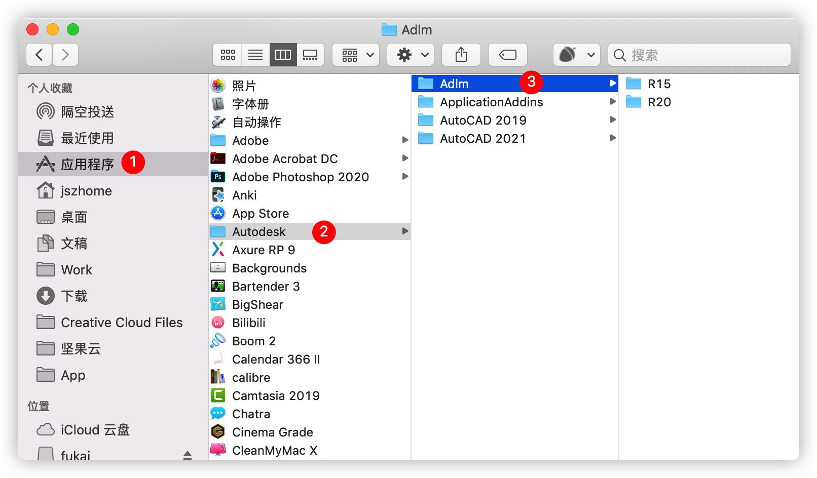The height and width of the screenshot is (478, 817).
Task: Open 隔空投送 AirDrop in sidebar
Action: click(x=113, y=111)
